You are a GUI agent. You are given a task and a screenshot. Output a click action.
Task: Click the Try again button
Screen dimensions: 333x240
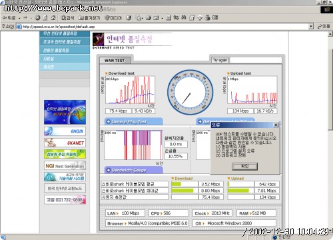tap(220, 60)
